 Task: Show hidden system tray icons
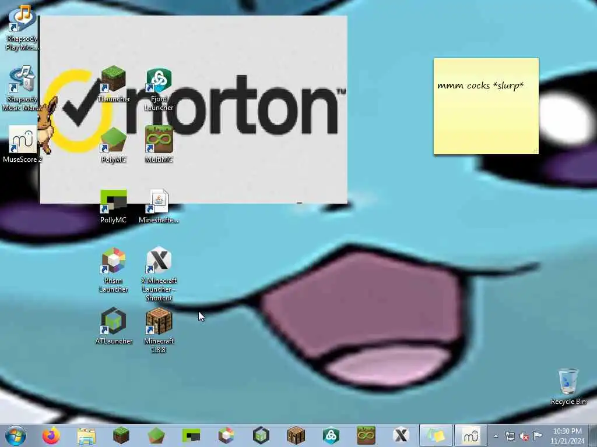(496, 437)
